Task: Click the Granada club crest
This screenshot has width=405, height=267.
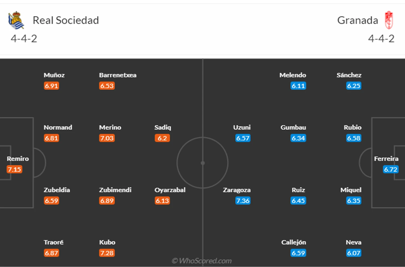Action: tap(389, 20)
